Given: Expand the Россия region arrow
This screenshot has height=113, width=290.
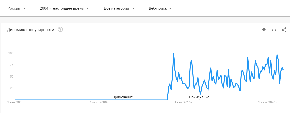Looking at the screenshot, I should tap(24, 8).
